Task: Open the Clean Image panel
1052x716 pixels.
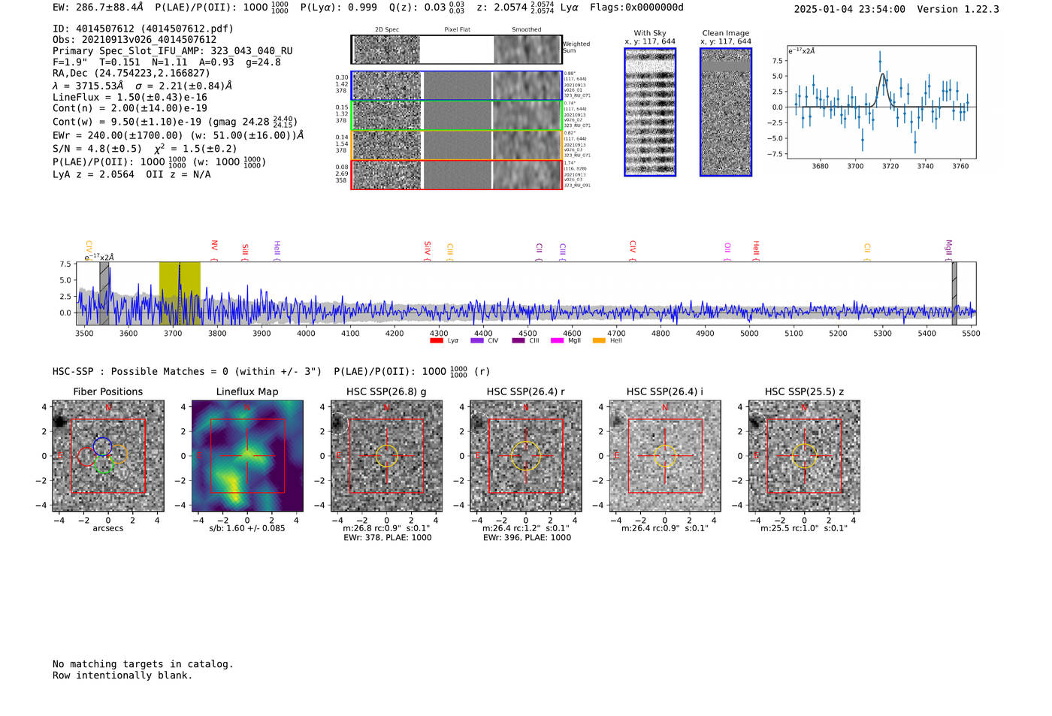Action: pos(726,112)
